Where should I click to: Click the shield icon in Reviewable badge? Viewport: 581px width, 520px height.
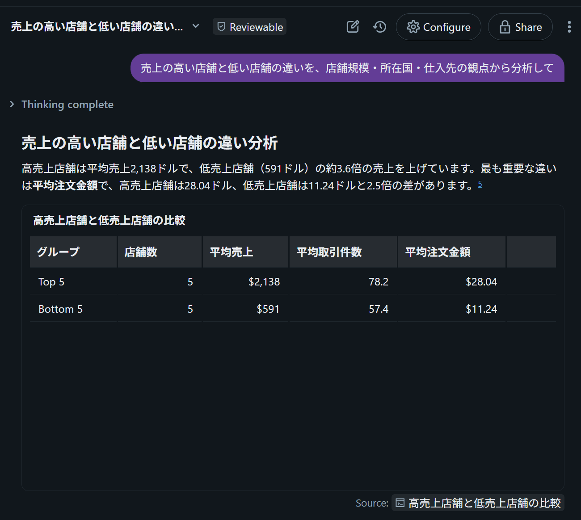pos(221,27)
